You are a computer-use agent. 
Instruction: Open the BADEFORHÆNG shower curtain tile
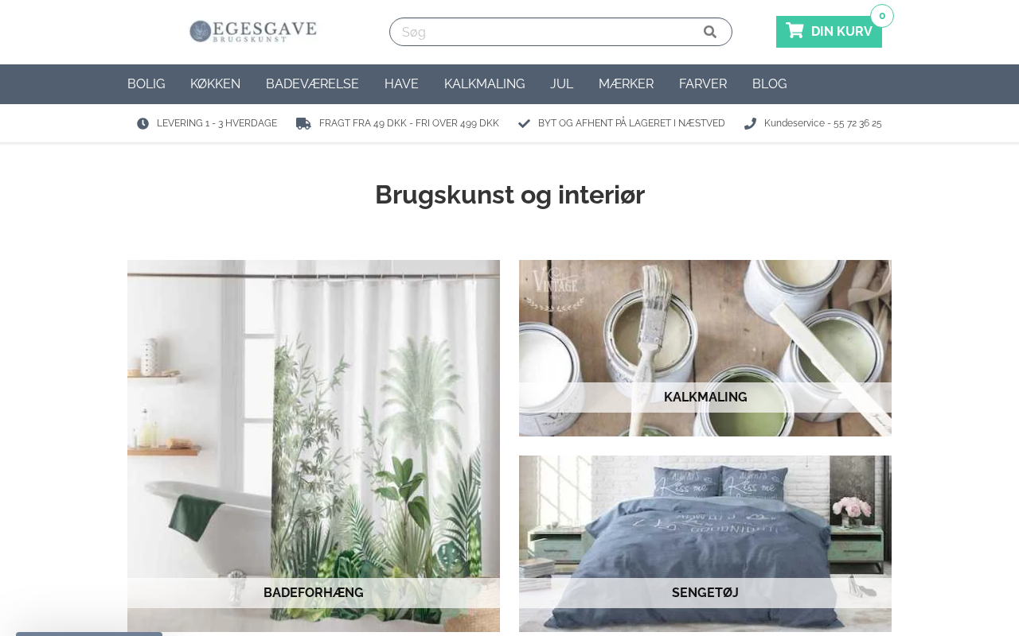[x=314, y=446]
